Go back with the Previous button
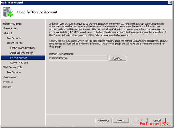This screenshot has height=128, width=174. coord(104,120)
